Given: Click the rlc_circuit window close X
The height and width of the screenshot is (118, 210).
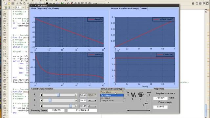Looking at the screenshot, I should pyautogui.click(x=35, y=6).
